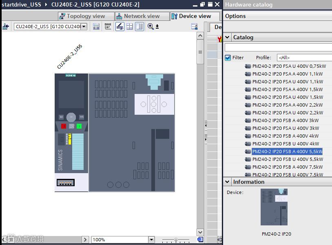Select PM240-2 IP20 FSB A 400V 4kW
This screenshot has width=332, height=245.
pyautogui.click(x=286, y=136)
